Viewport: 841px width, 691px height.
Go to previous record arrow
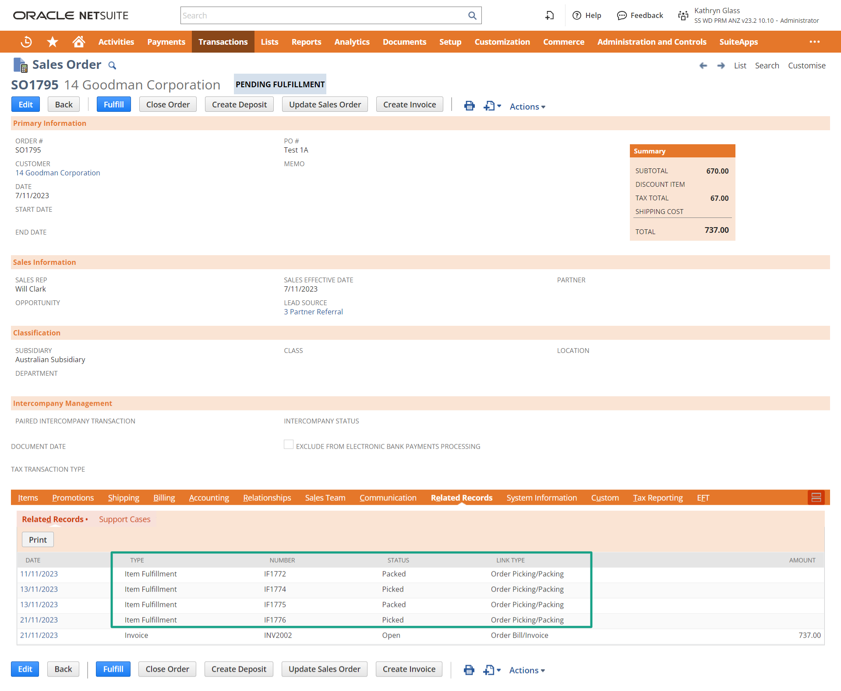point(703,65)
